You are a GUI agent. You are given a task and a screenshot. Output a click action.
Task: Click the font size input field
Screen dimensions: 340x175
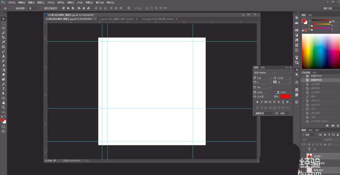click(264, 78)
